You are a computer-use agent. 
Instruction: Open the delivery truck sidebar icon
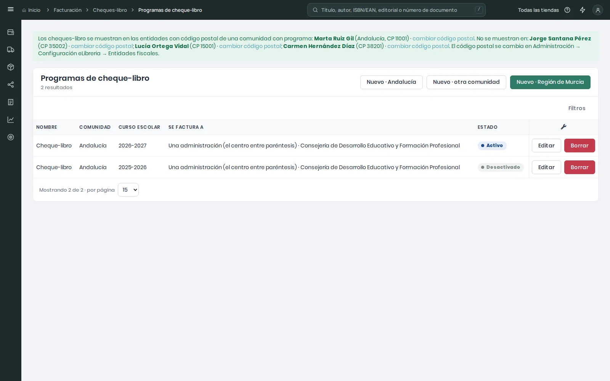coord(11,50)
